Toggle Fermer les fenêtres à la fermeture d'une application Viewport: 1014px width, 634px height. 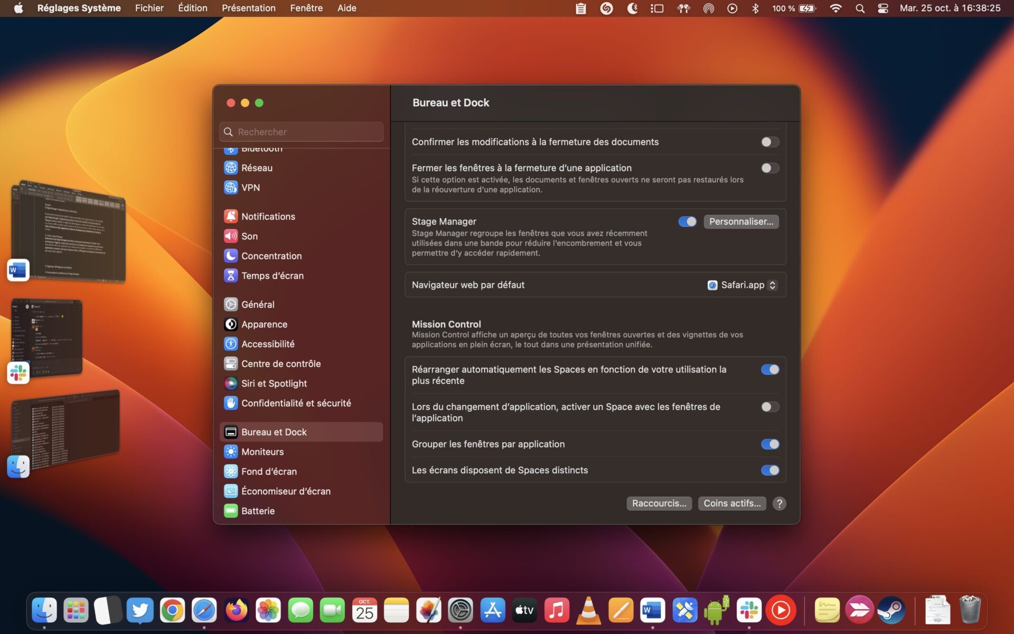tap(770, 168)
